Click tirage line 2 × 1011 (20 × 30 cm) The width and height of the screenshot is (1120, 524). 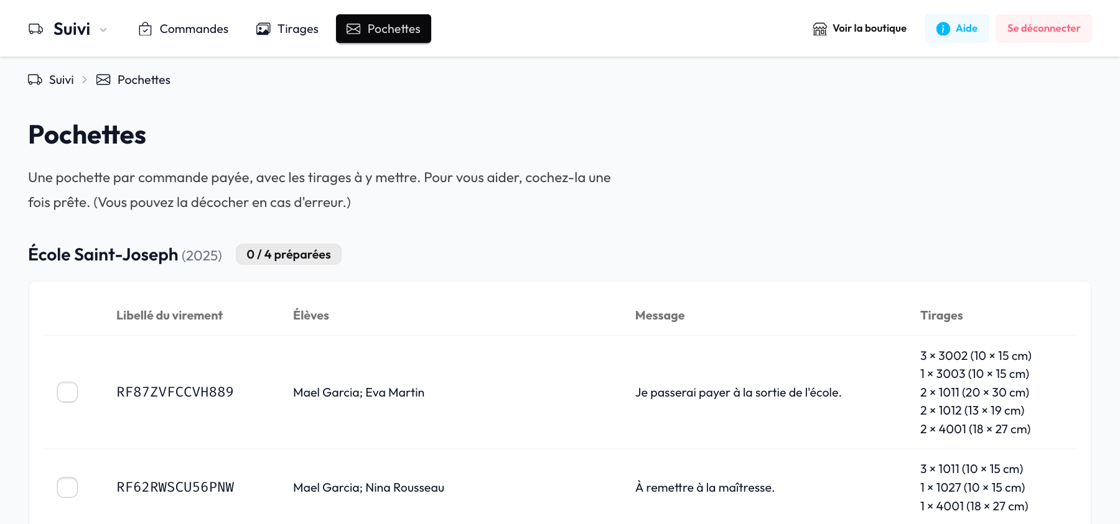974,392
